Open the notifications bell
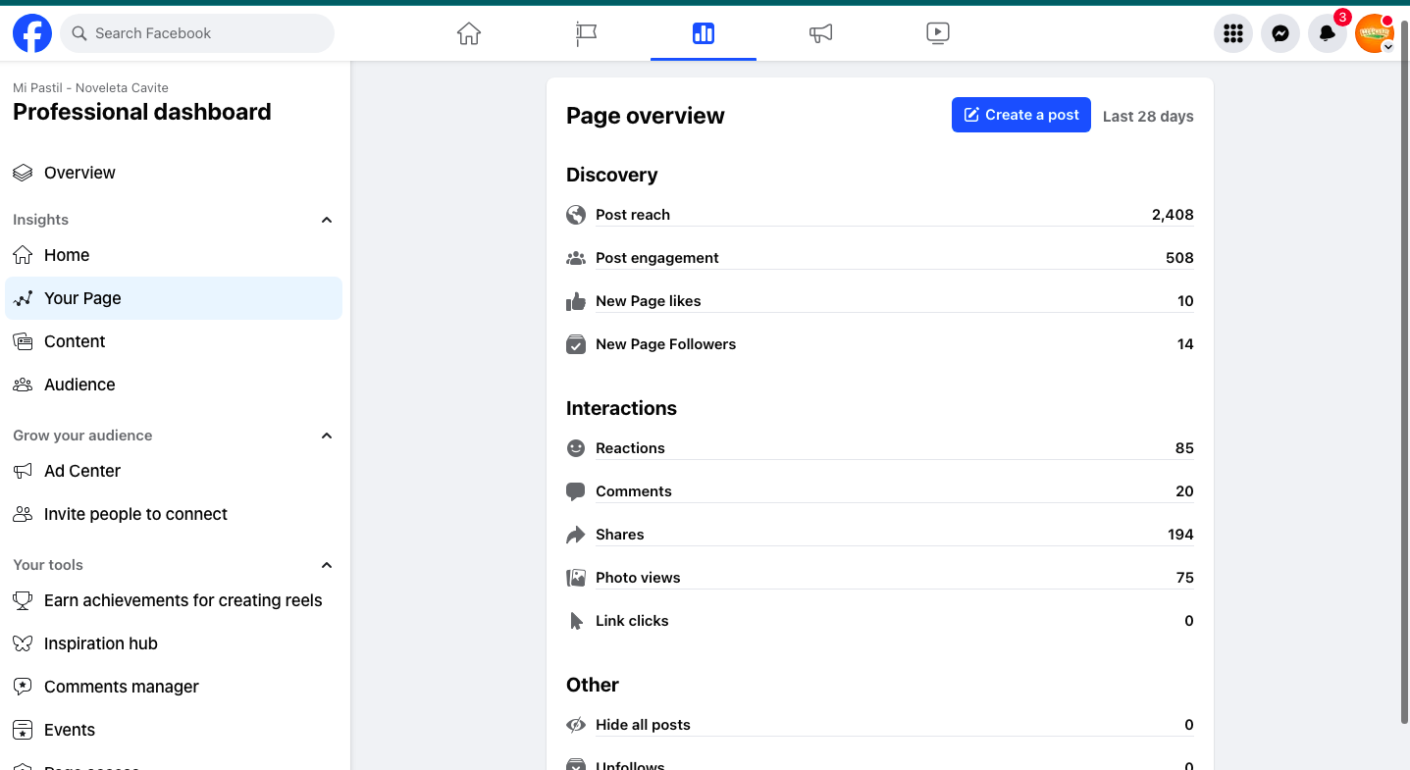Screen dimensions: 1410x770 point(1328,33)
